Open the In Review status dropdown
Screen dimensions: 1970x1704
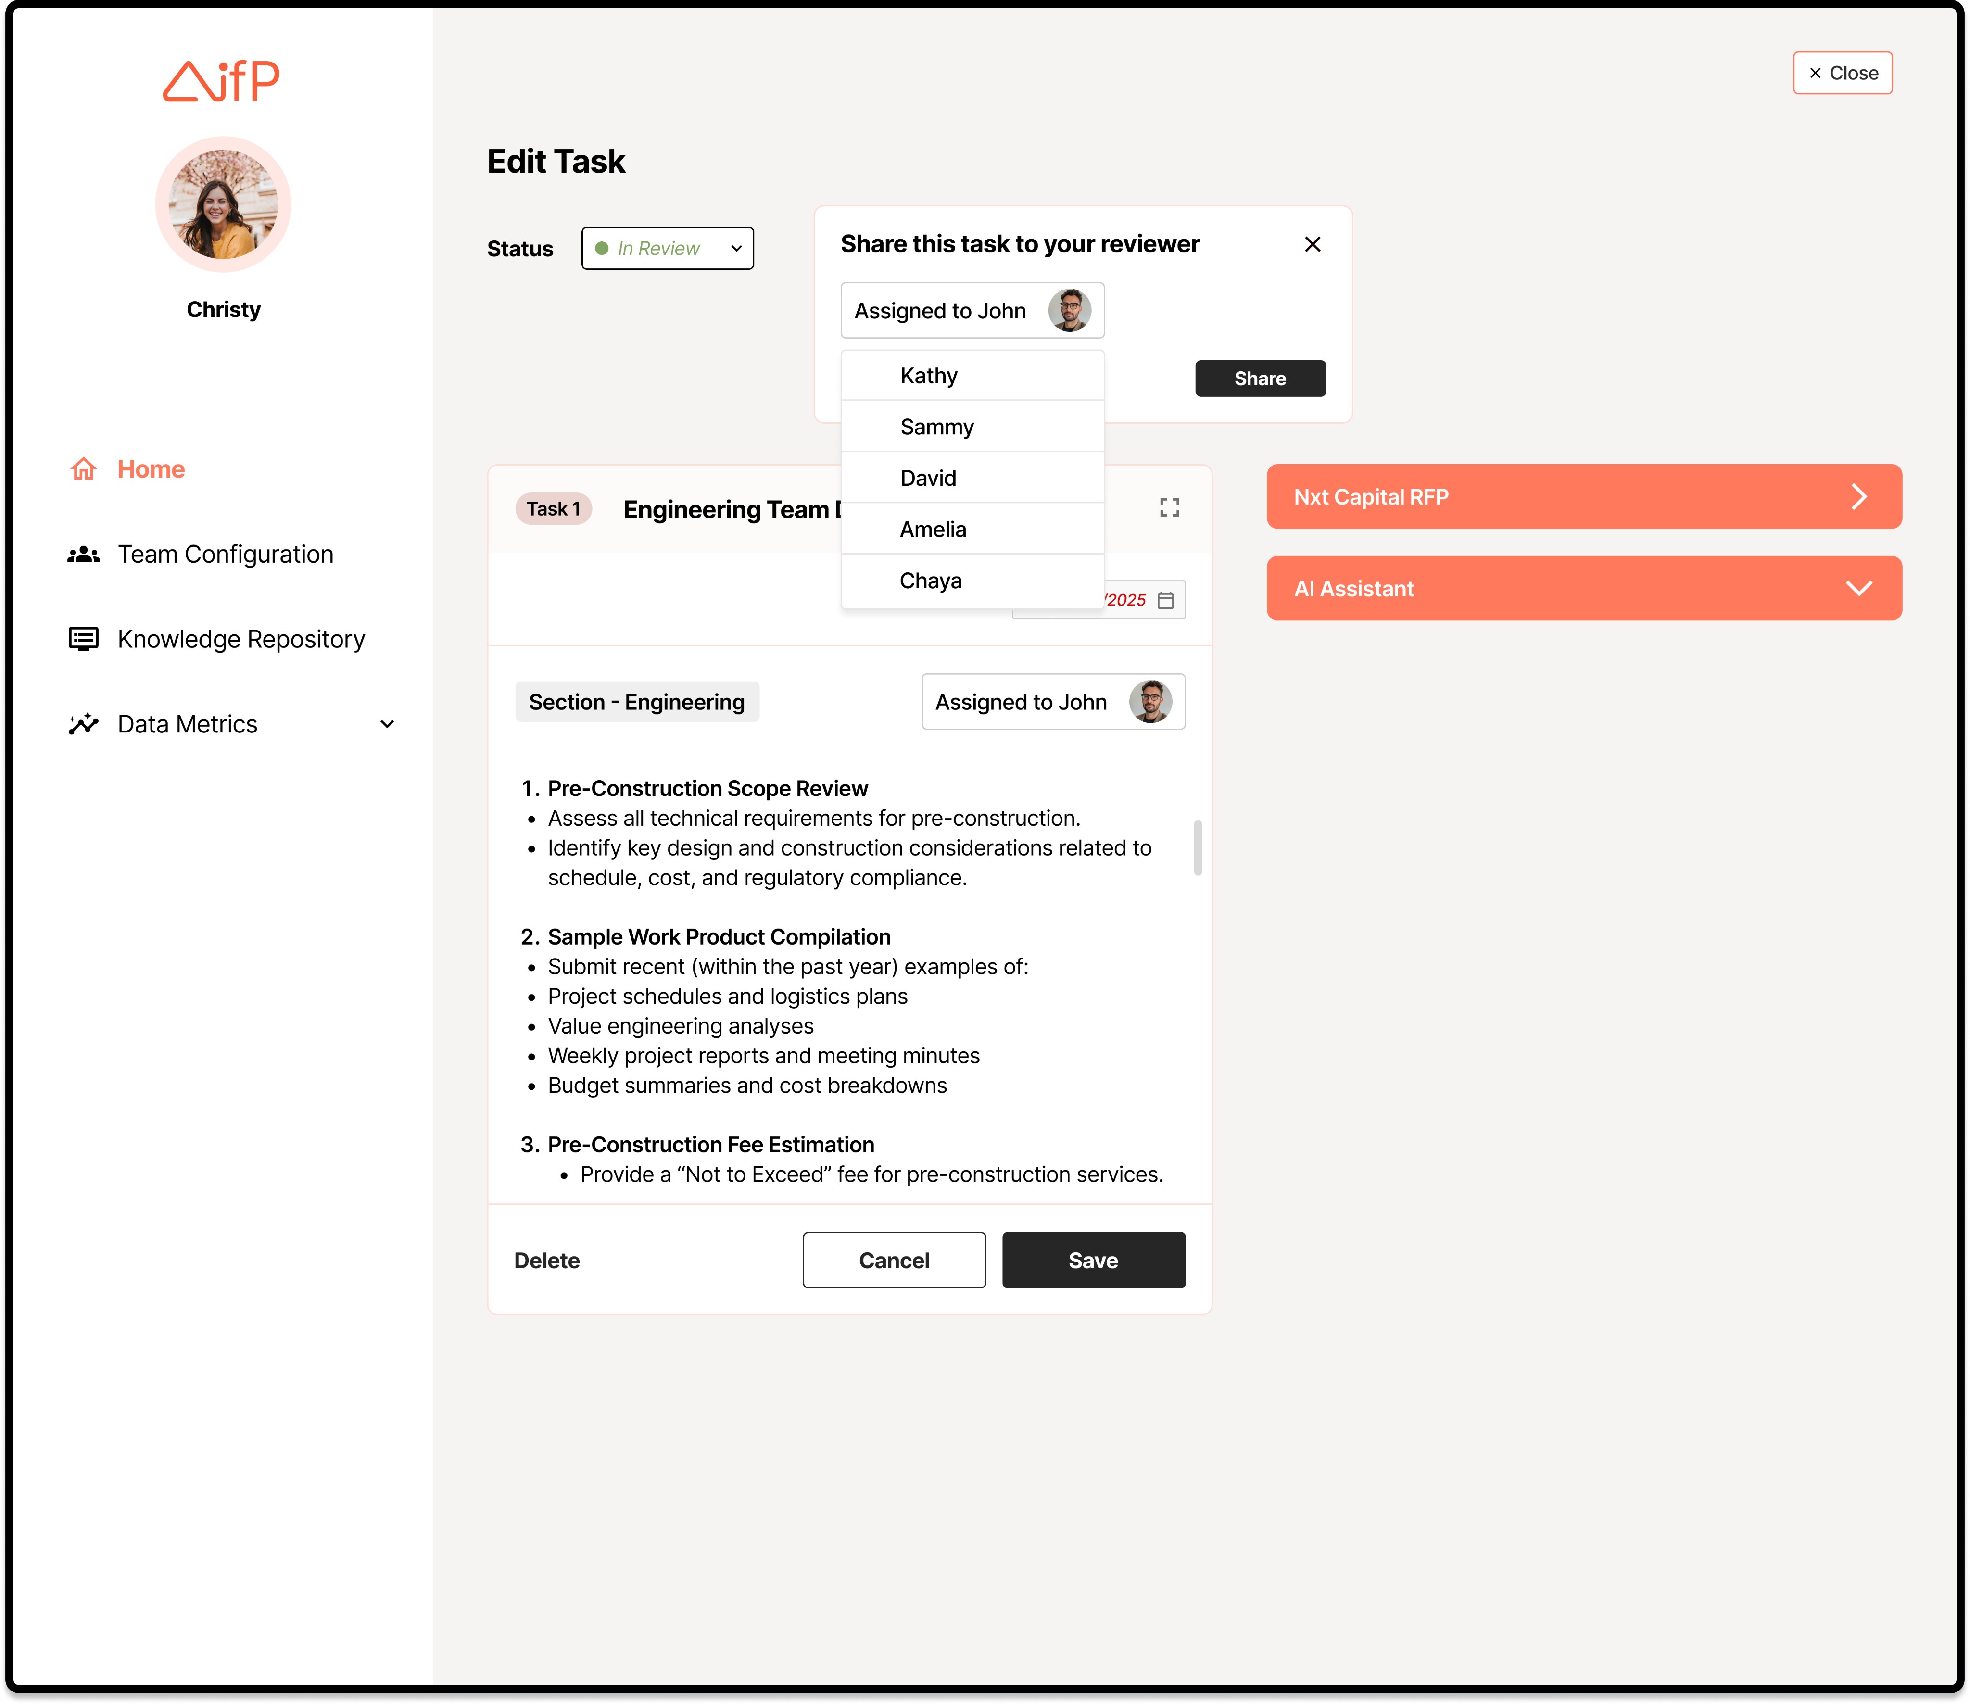(668, 248)
